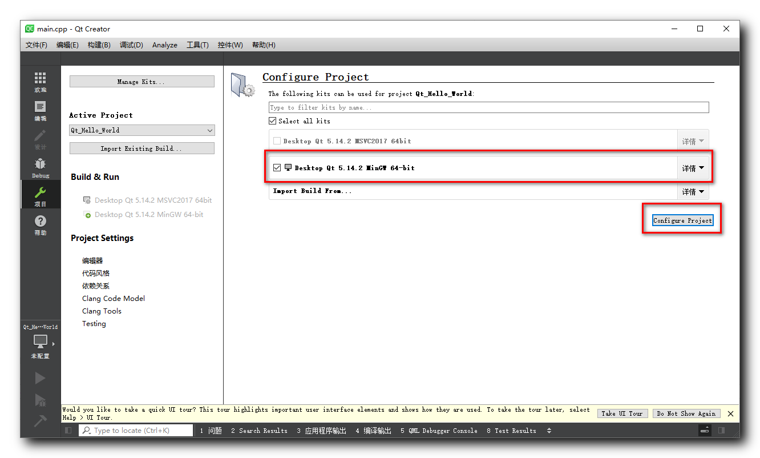Screen dimensions: 760x458
Task: Open 编辑器 project settings
Action: [x=92, y=261]
